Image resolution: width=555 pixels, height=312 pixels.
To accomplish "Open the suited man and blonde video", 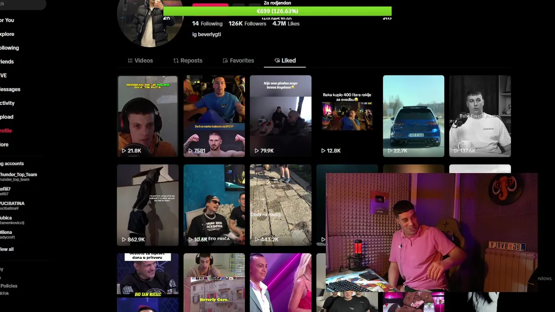I will tap(281, 283).
